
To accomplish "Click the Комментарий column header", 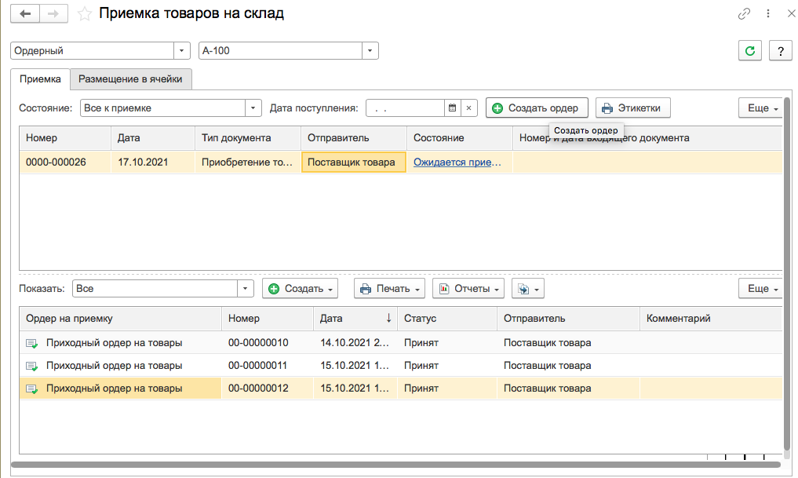I will point(710,319).
